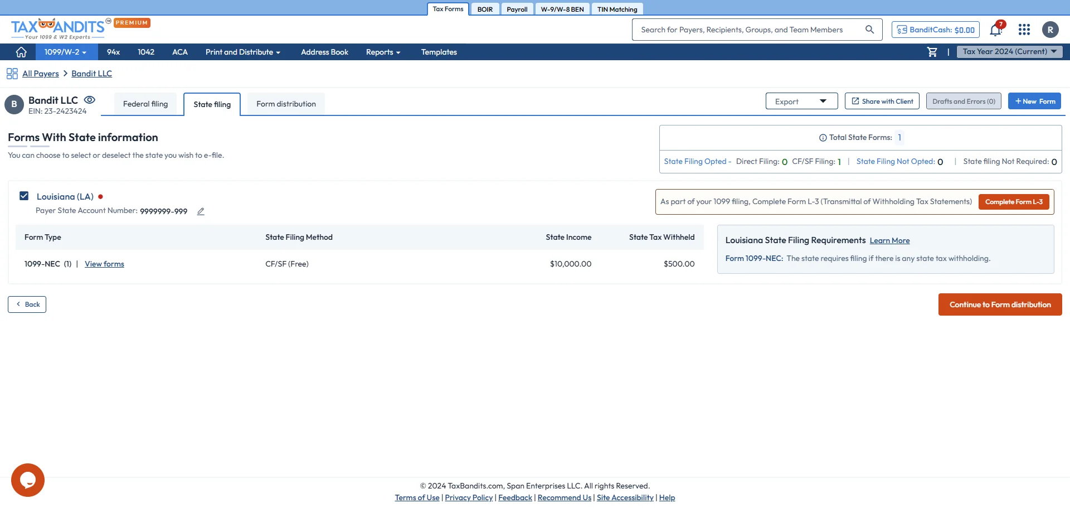
Task: Open the 94x menu item
Action: point(113,52)
